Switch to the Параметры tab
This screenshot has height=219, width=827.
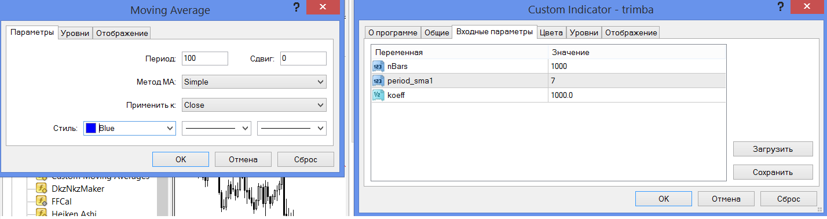point(32,32)
